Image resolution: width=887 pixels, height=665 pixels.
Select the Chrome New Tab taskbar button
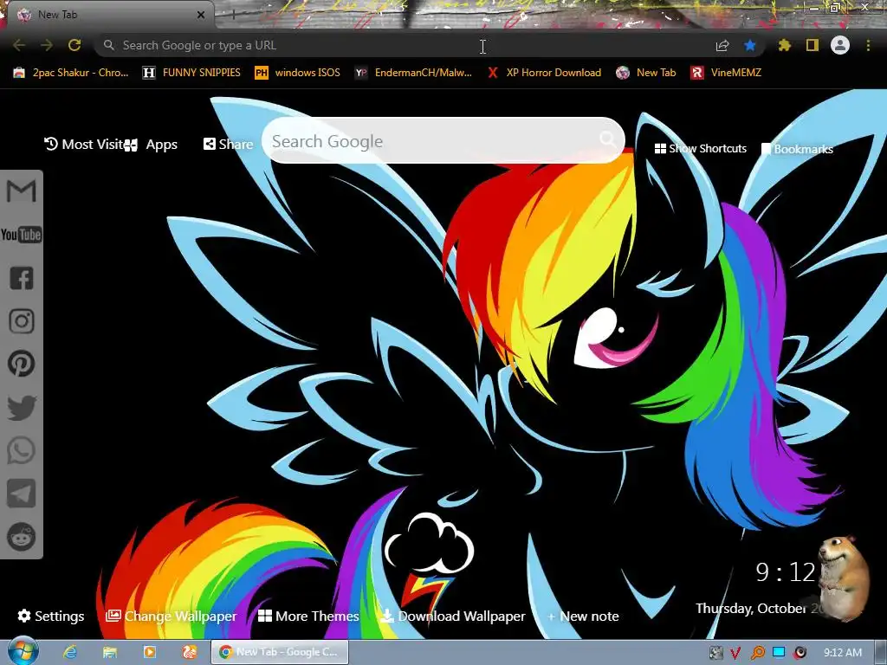280,652
